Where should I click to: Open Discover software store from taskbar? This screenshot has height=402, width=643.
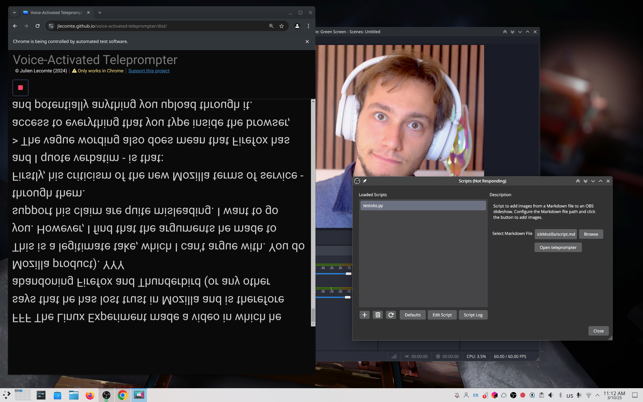click(58, 395)
